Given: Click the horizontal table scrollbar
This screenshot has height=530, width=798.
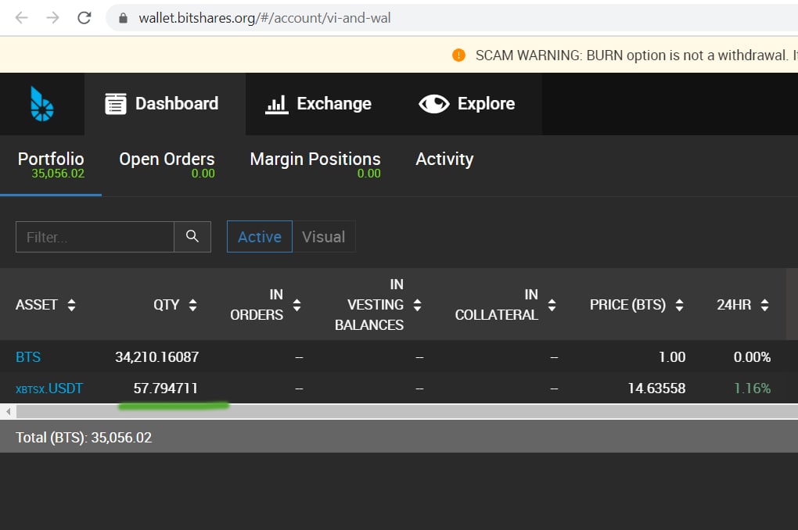Looking at the screenshot, I should (x=406, y=411).
